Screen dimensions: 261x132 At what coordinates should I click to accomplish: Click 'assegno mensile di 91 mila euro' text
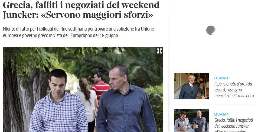tap(234, 93)
